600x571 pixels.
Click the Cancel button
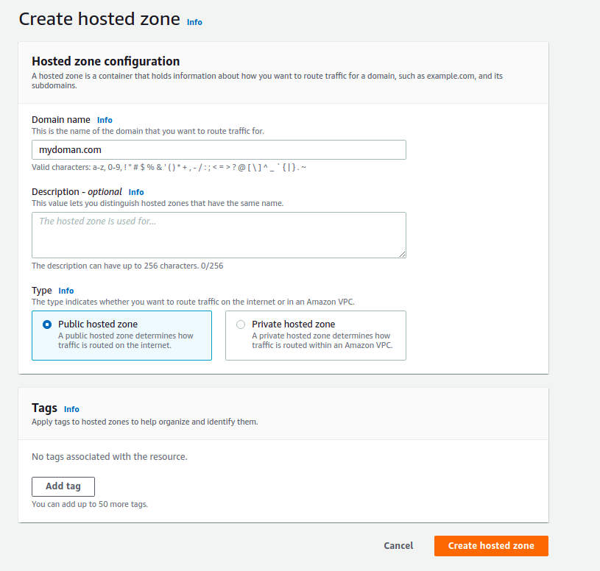coord(398,546)
